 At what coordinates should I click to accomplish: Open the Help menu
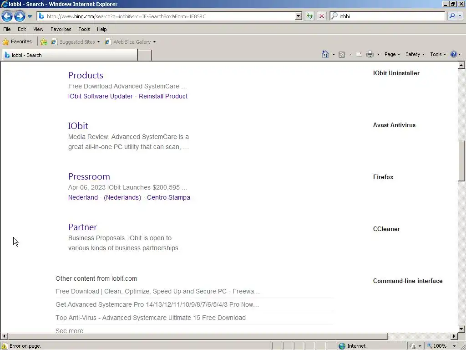coord(101,29)
